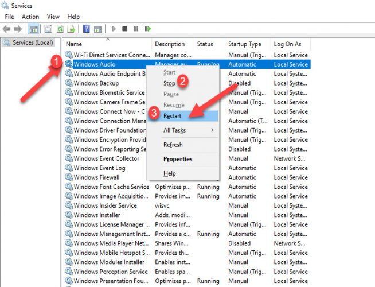Toggle Show/Hide Console Tree toolbar icon
Screen dimensions: 375x287
(x=33, y=29)
